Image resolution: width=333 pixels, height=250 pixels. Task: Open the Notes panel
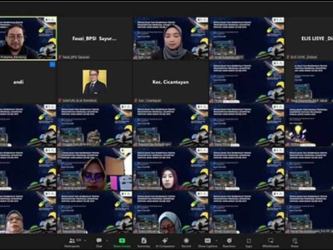pos(295,241)
